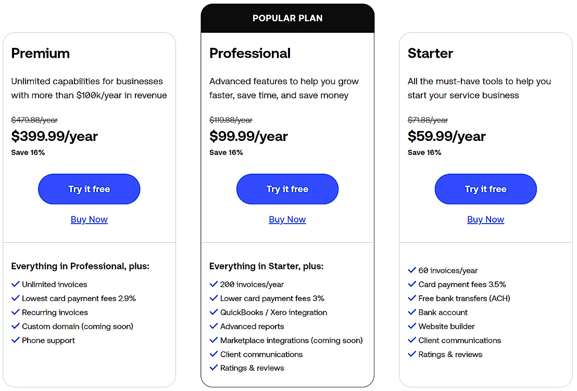This screenshot has height=391, width=577.
Task: Click Try it free under Premium plan
Action: click(89, 189)
